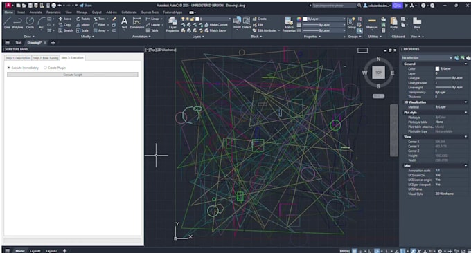The height and width of the screenshot is (253, 471).
Task: Click the navigation bar in viewport
Action: [394, 130]
